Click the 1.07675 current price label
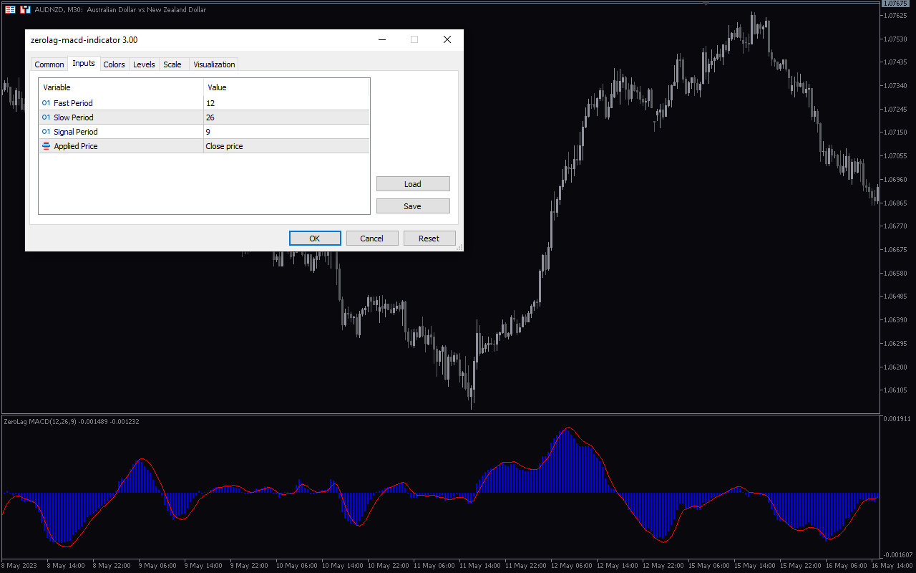This screenshot has height=573, width=916. point(896,4)
